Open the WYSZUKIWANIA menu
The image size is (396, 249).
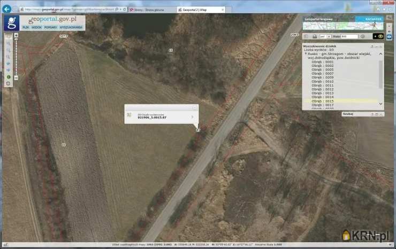pos(71,27)
